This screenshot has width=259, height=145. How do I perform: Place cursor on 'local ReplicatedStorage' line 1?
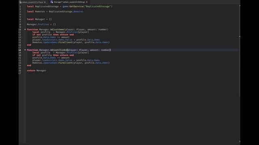pyautogui.click(x=70, y=6)
